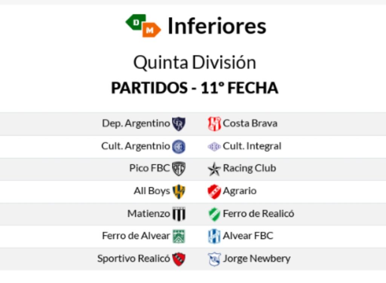Click the Costa Brava club crest
This screenshot has height=283, width=386.
click(x=214, y=124)
